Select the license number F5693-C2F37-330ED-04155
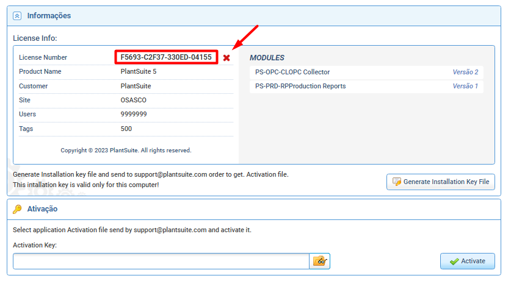511x284 pixels. tap(166, 57)
